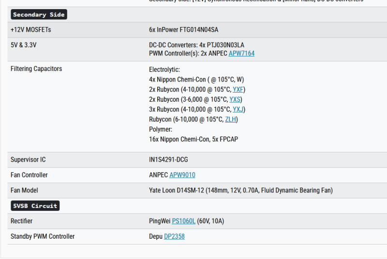The image size is (387, 259).
Task: Open the ANPEC APW7164 datasheet link
Action: click(x=241, y=54)
